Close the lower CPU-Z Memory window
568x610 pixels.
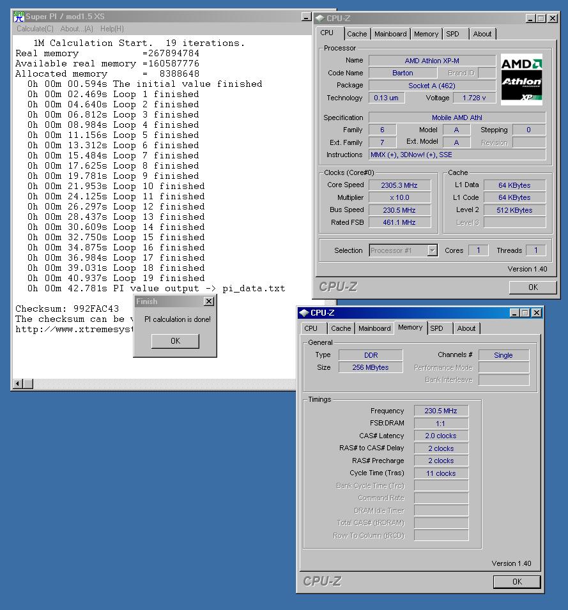[x=537, y=313]
